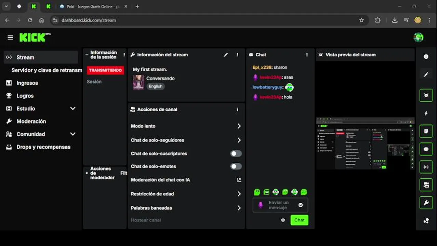
Task: Click the emote sent by lowbatteryguy
Action: (289, 87)
